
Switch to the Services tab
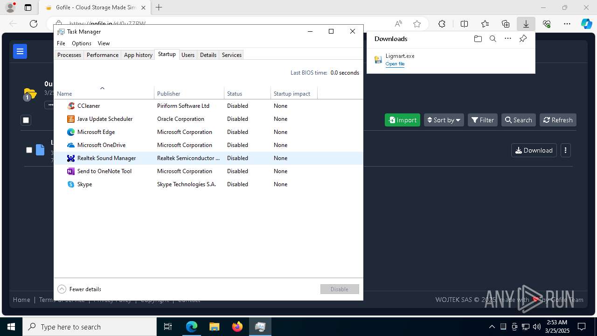232,55
